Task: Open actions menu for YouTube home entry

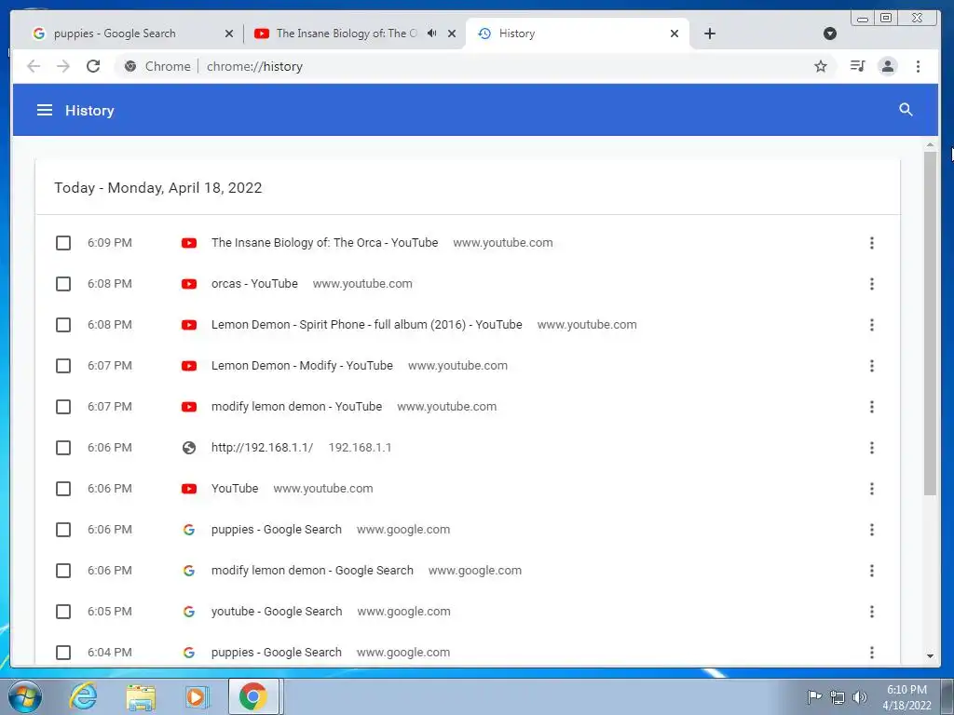Action: [x=872, y=489]
